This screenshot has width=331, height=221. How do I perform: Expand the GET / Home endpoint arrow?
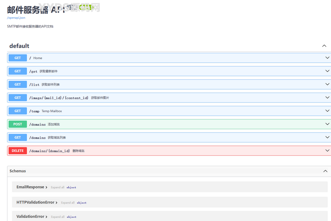pyautogui.click(x=327, y=58)
